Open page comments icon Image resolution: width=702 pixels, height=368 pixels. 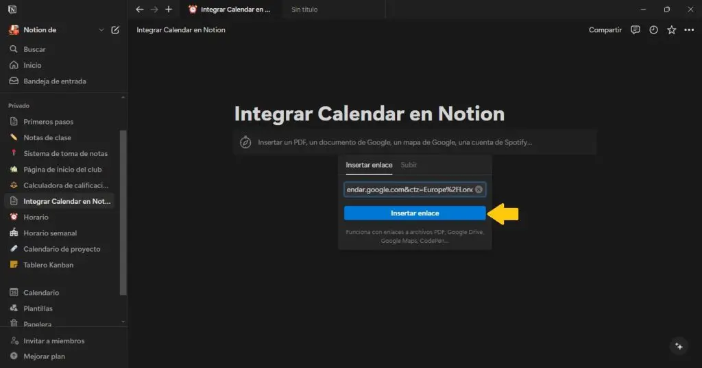(636, 30)
